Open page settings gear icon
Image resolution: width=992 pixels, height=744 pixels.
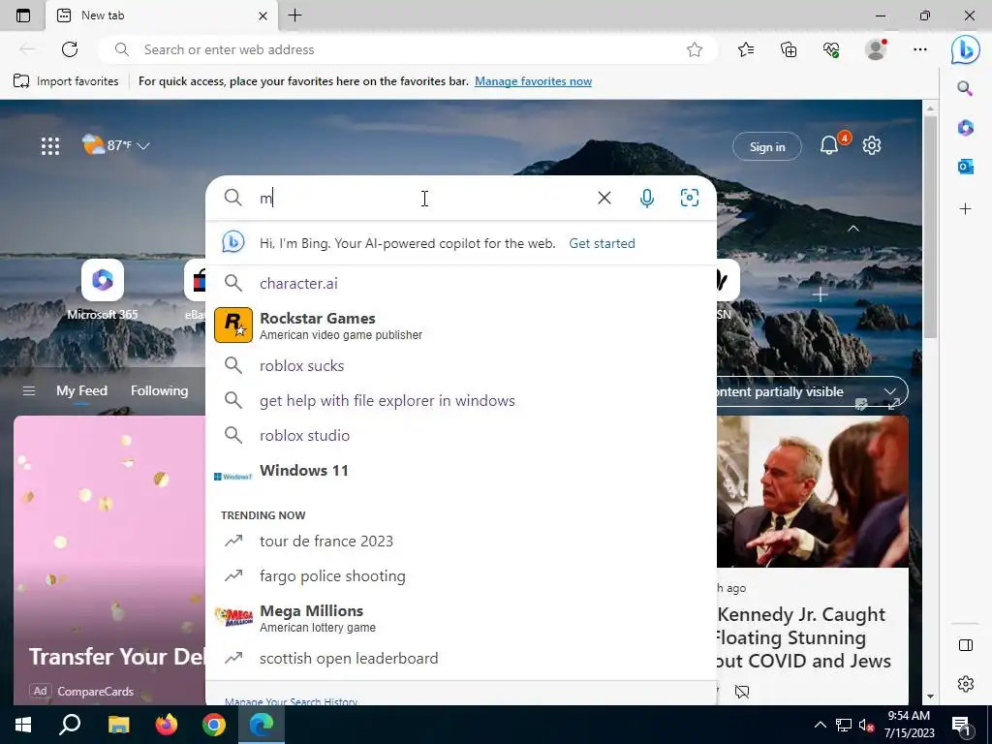point(872,145)
